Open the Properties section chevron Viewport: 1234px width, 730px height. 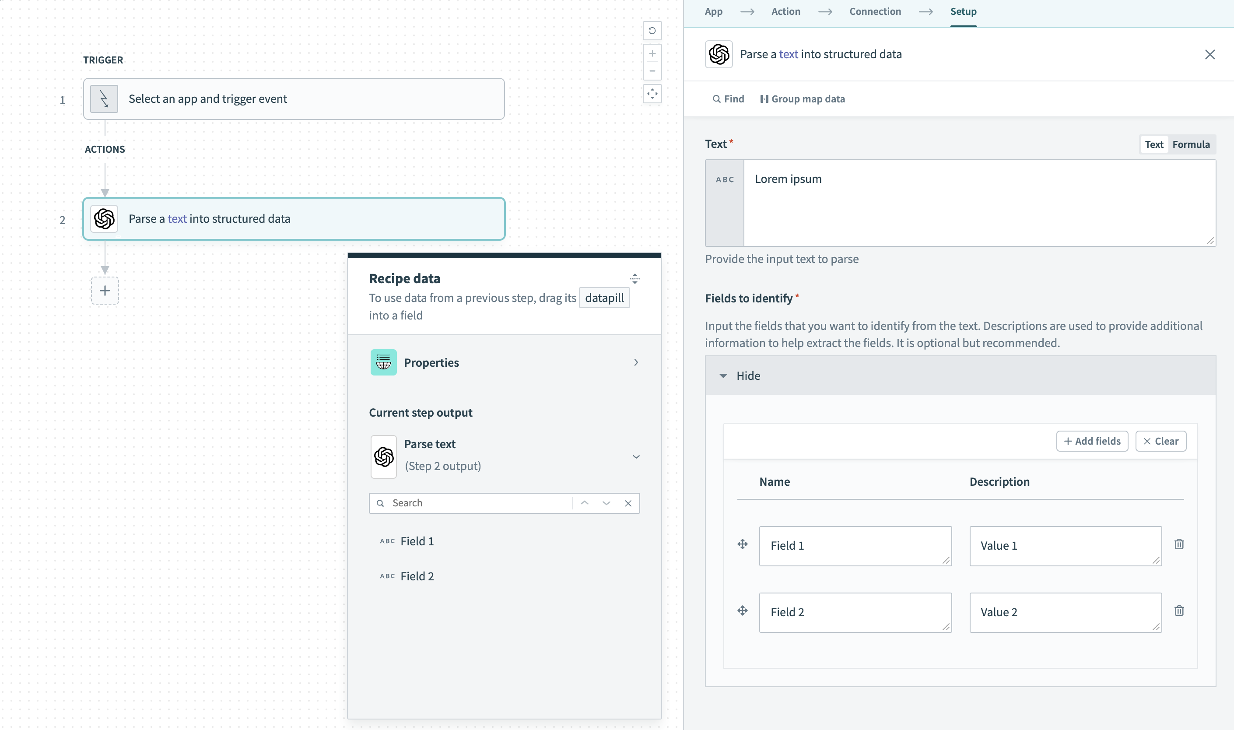[636, 362]
